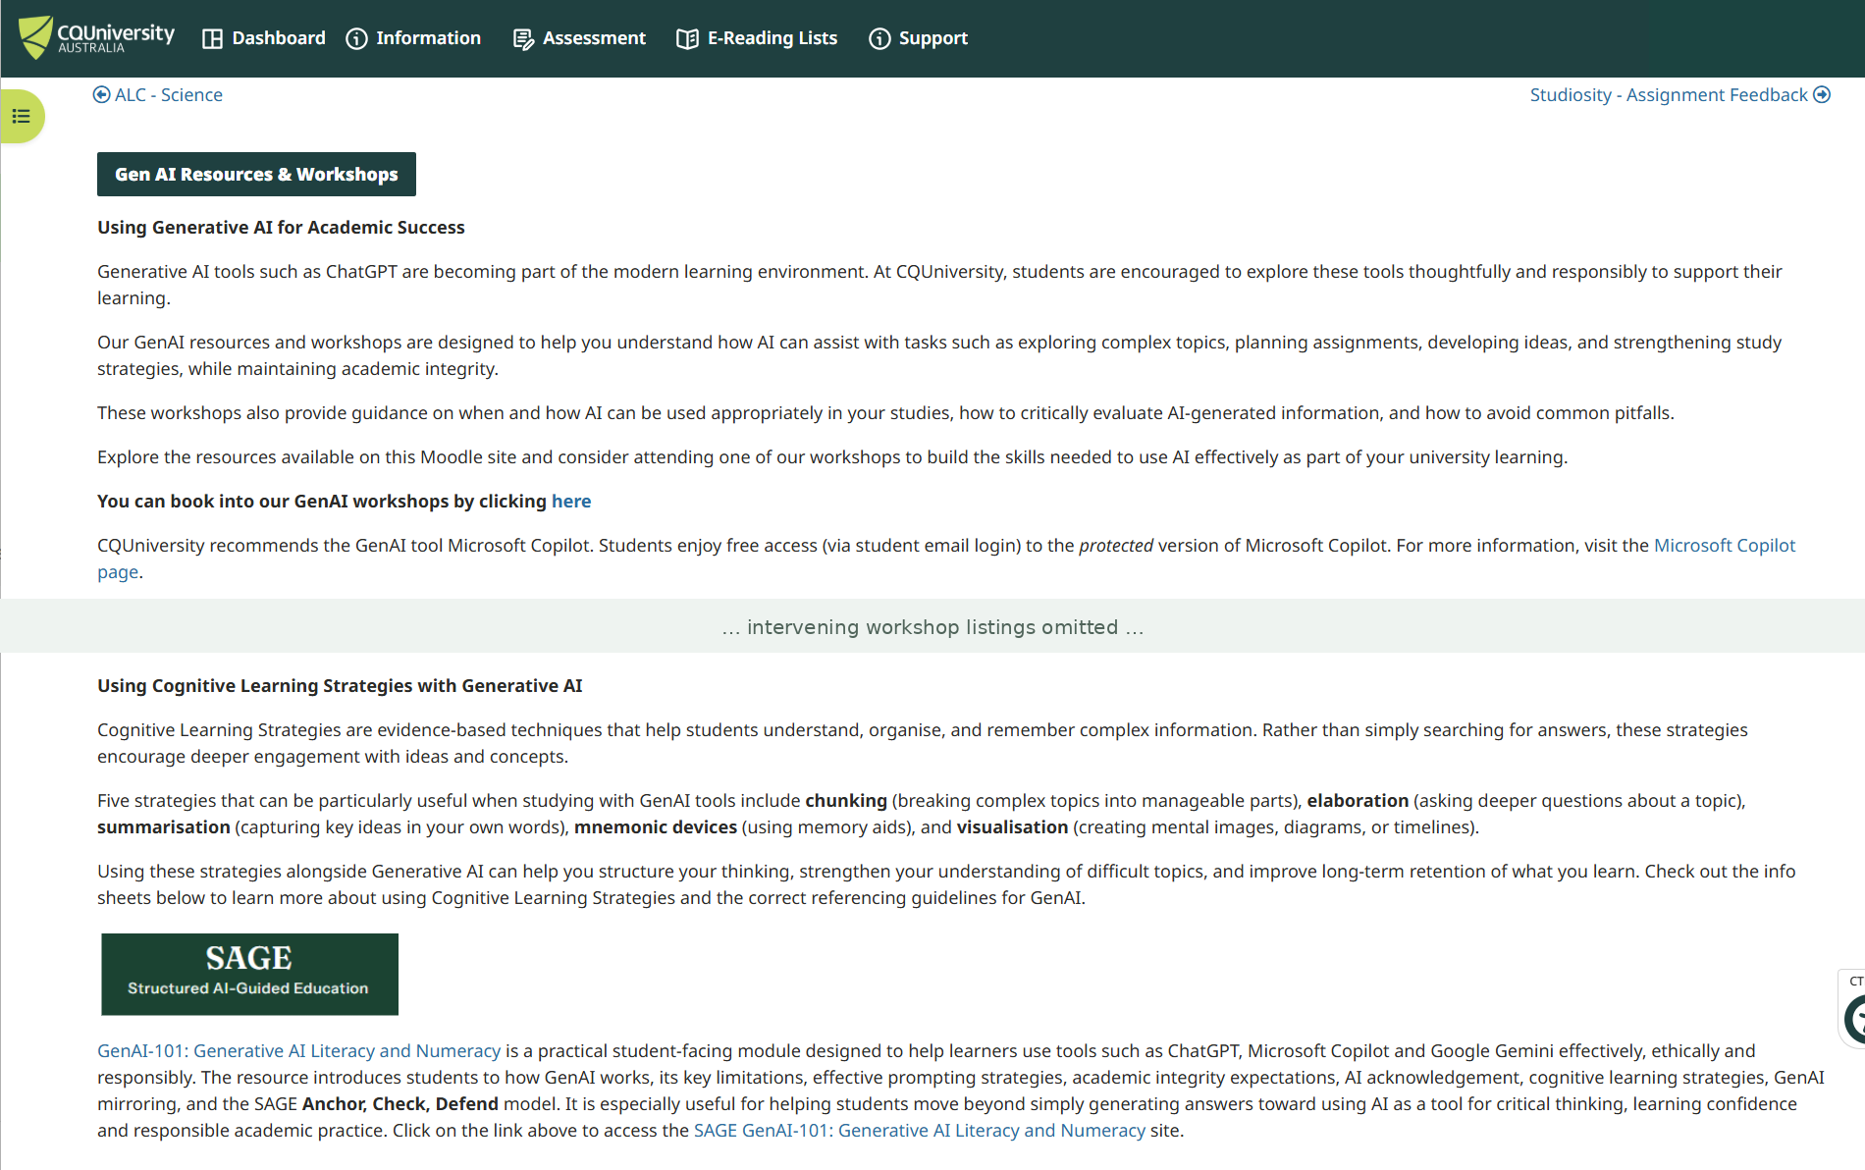This screenshot has width=1865, height=1170.
Task: Open Studiosity - Assignment Feedback link
Action: [x=1679, y=94]
